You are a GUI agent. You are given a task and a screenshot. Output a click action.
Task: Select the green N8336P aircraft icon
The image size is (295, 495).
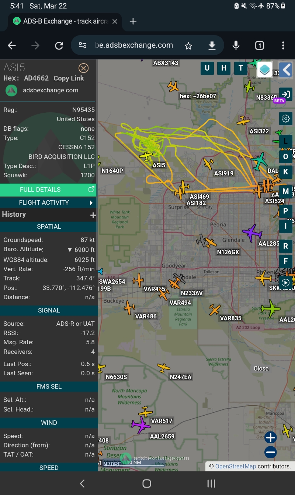(250, 87)
